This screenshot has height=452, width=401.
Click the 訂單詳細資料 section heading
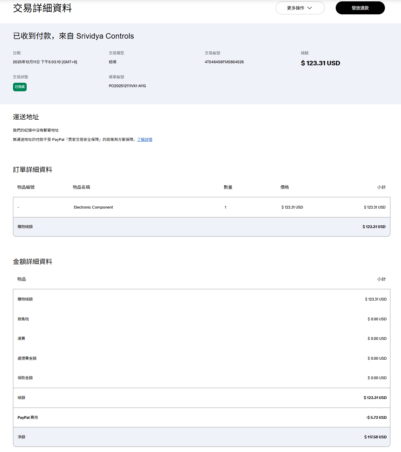tap(32, 170)
